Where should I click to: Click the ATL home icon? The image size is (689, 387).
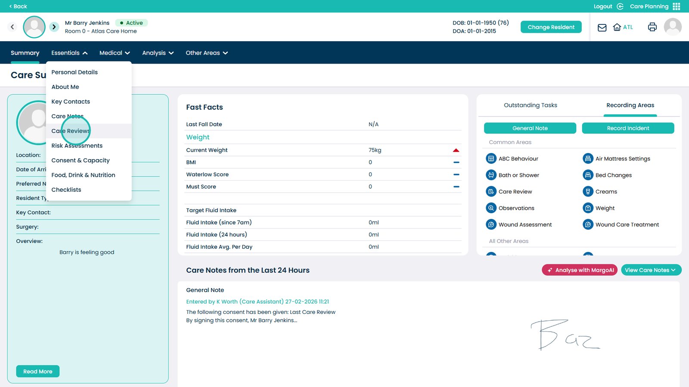(617, 27)
